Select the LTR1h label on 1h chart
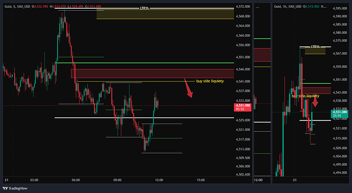This screenshot has height=193, width=352. click(x=315, y=46)
